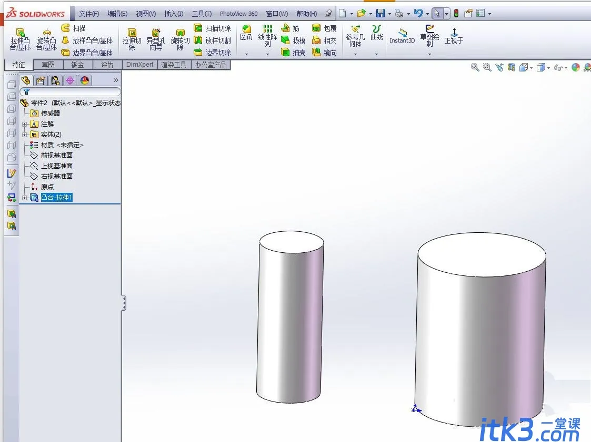Image resolution: width=591 pixels, height=442 pixels.
Task: Open the 异型孔向导 hole wizard
Action: click(x=156, y=39)
